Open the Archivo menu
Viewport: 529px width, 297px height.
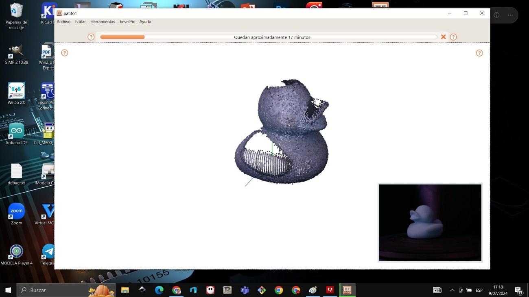tap(63, 22)
